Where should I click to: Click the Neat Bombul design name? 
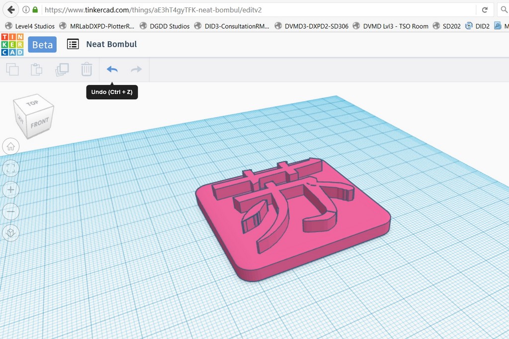point(111,44)
